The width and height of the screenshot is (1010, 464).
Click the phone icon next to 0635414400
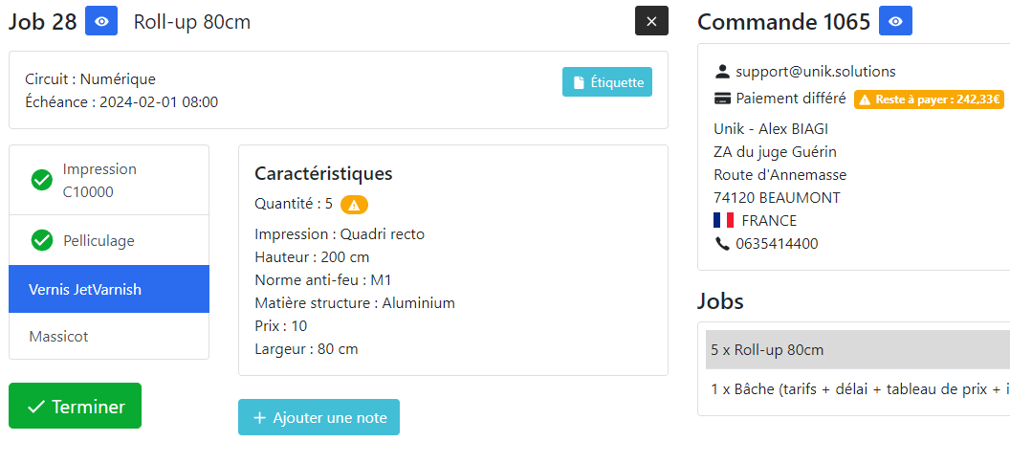pos(721,244)
